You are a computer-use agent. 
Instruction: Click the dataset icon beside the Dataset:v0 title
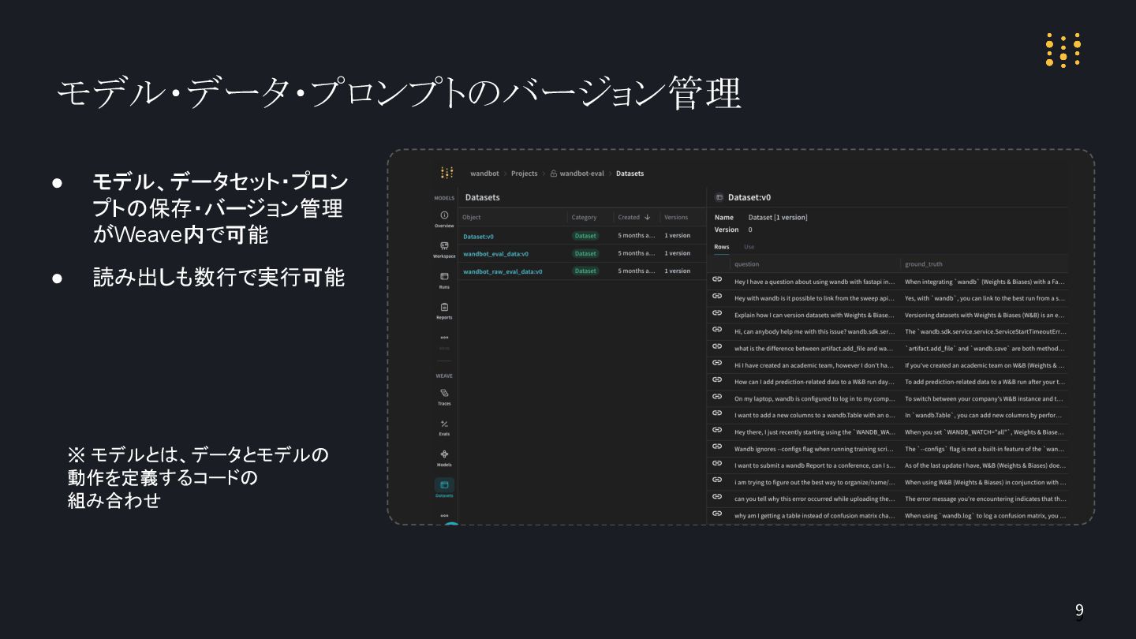pyautogui.click(x=719, y=198)
